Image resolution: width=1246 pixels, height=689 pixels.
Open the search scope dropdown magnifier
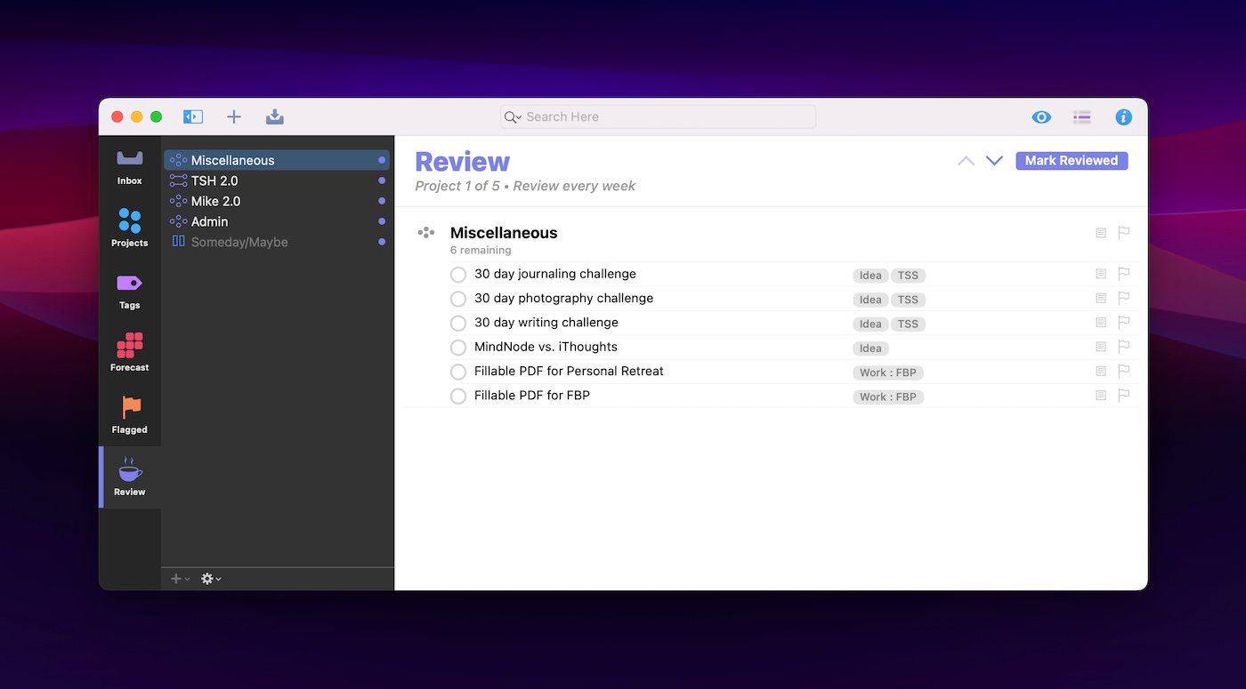513,117
